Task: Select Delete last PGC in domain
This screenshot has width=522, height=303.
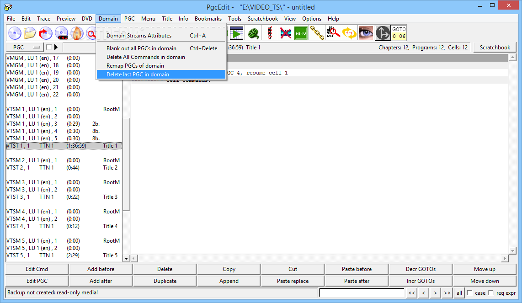Action: pos(161,74)
